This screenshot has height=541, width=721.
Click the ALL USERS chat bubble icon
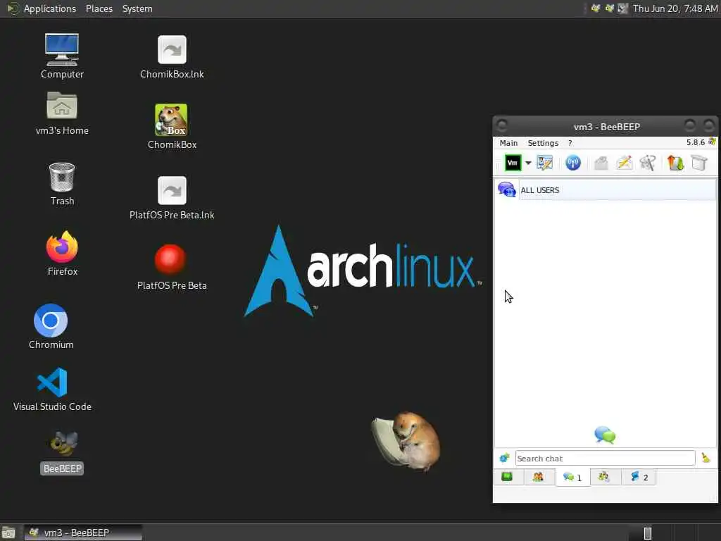(507, 189)
